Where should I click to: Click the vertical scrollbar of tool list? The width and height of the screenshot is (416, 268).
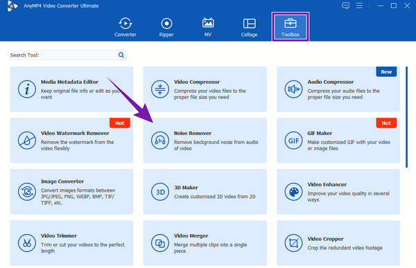click(406, 117)
